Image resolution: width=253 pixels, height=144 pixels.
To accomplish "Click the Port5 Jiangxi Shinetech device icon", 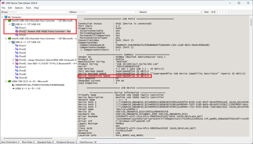I will click(x=17, y=60).
